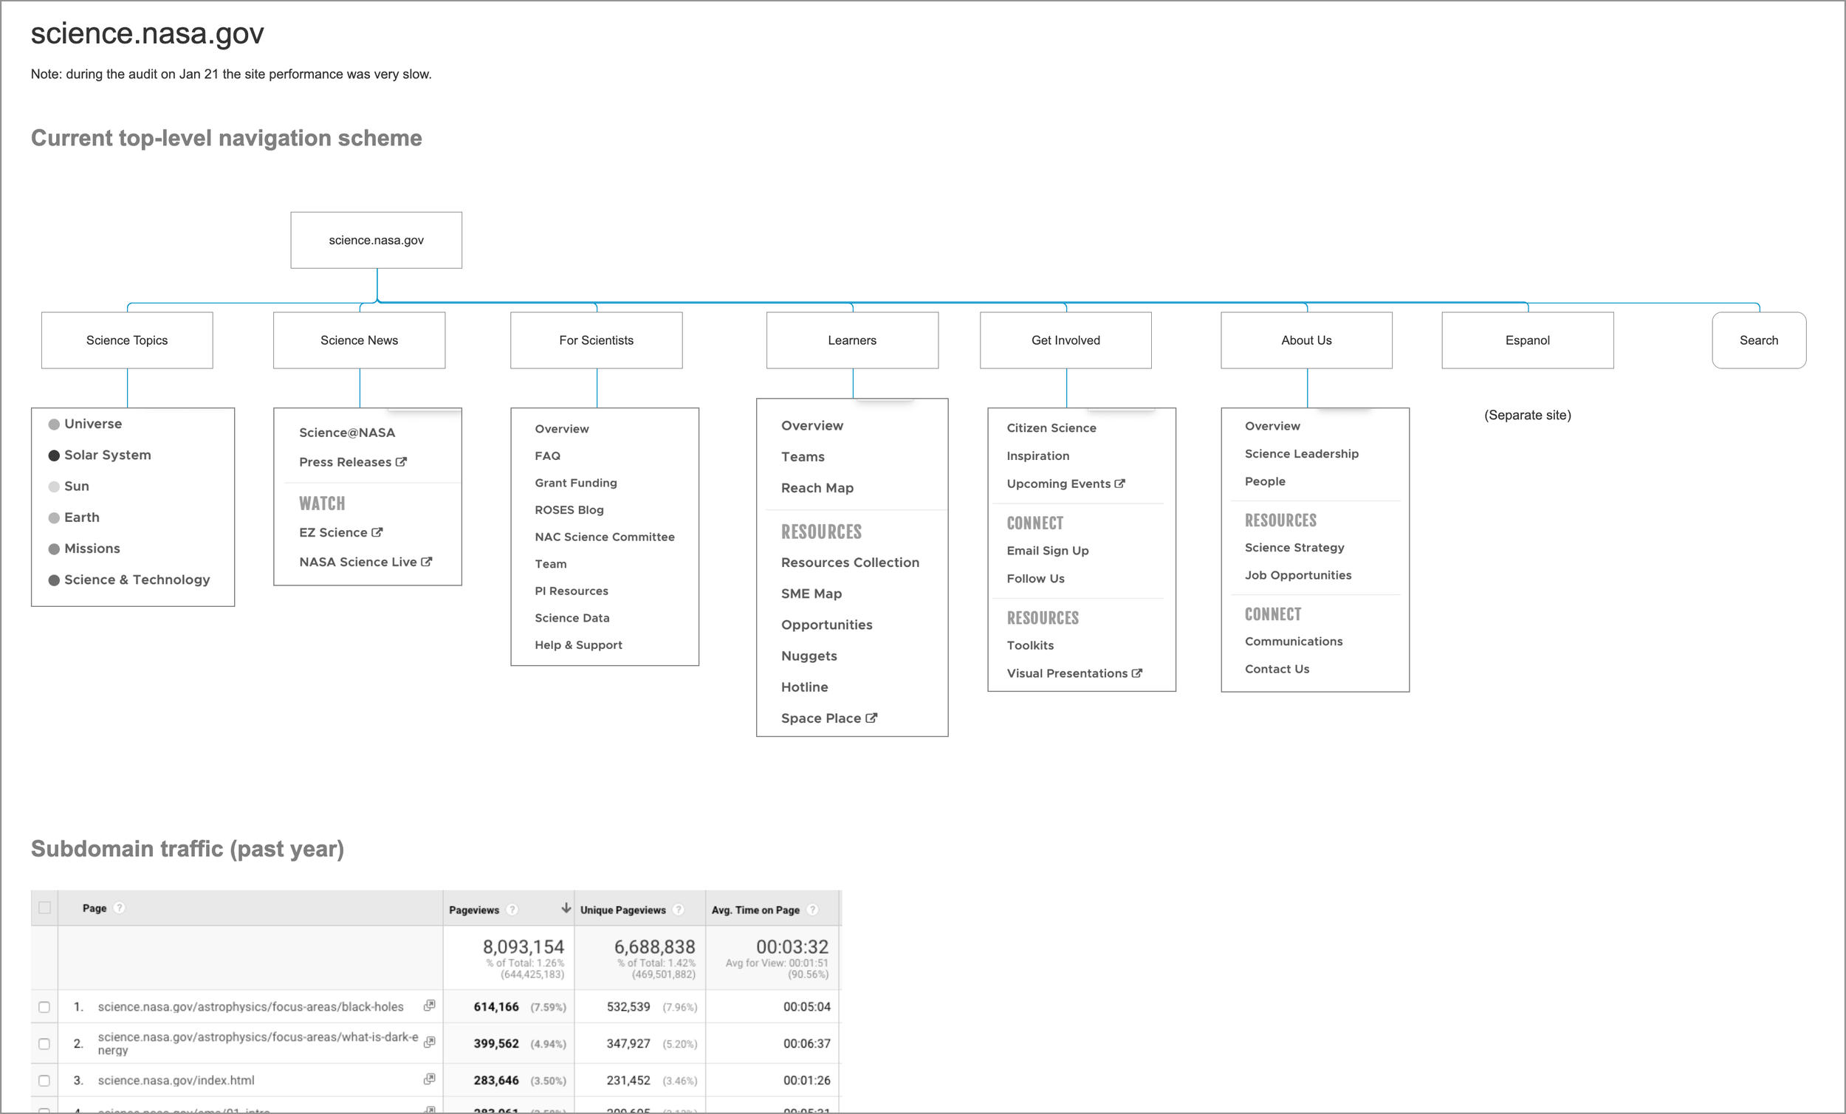
Task: Click the open-in-new-window icon for black-holes page
Action: (x=429, y=1005)
